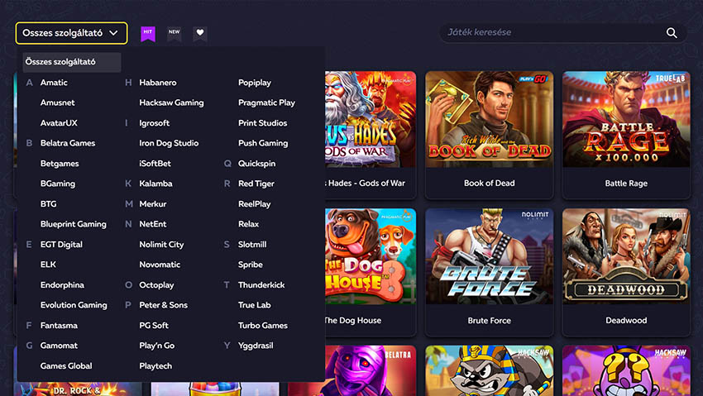The width and height of the screenshot is (703, 396).
Task: Click the dropdown chevron arrow
Action: point(113,33)
